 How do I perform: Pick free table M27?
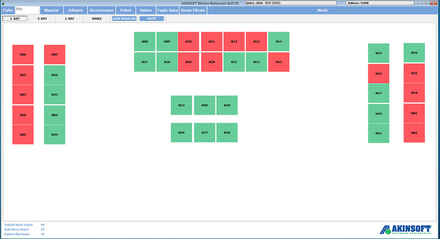(145, 62)
